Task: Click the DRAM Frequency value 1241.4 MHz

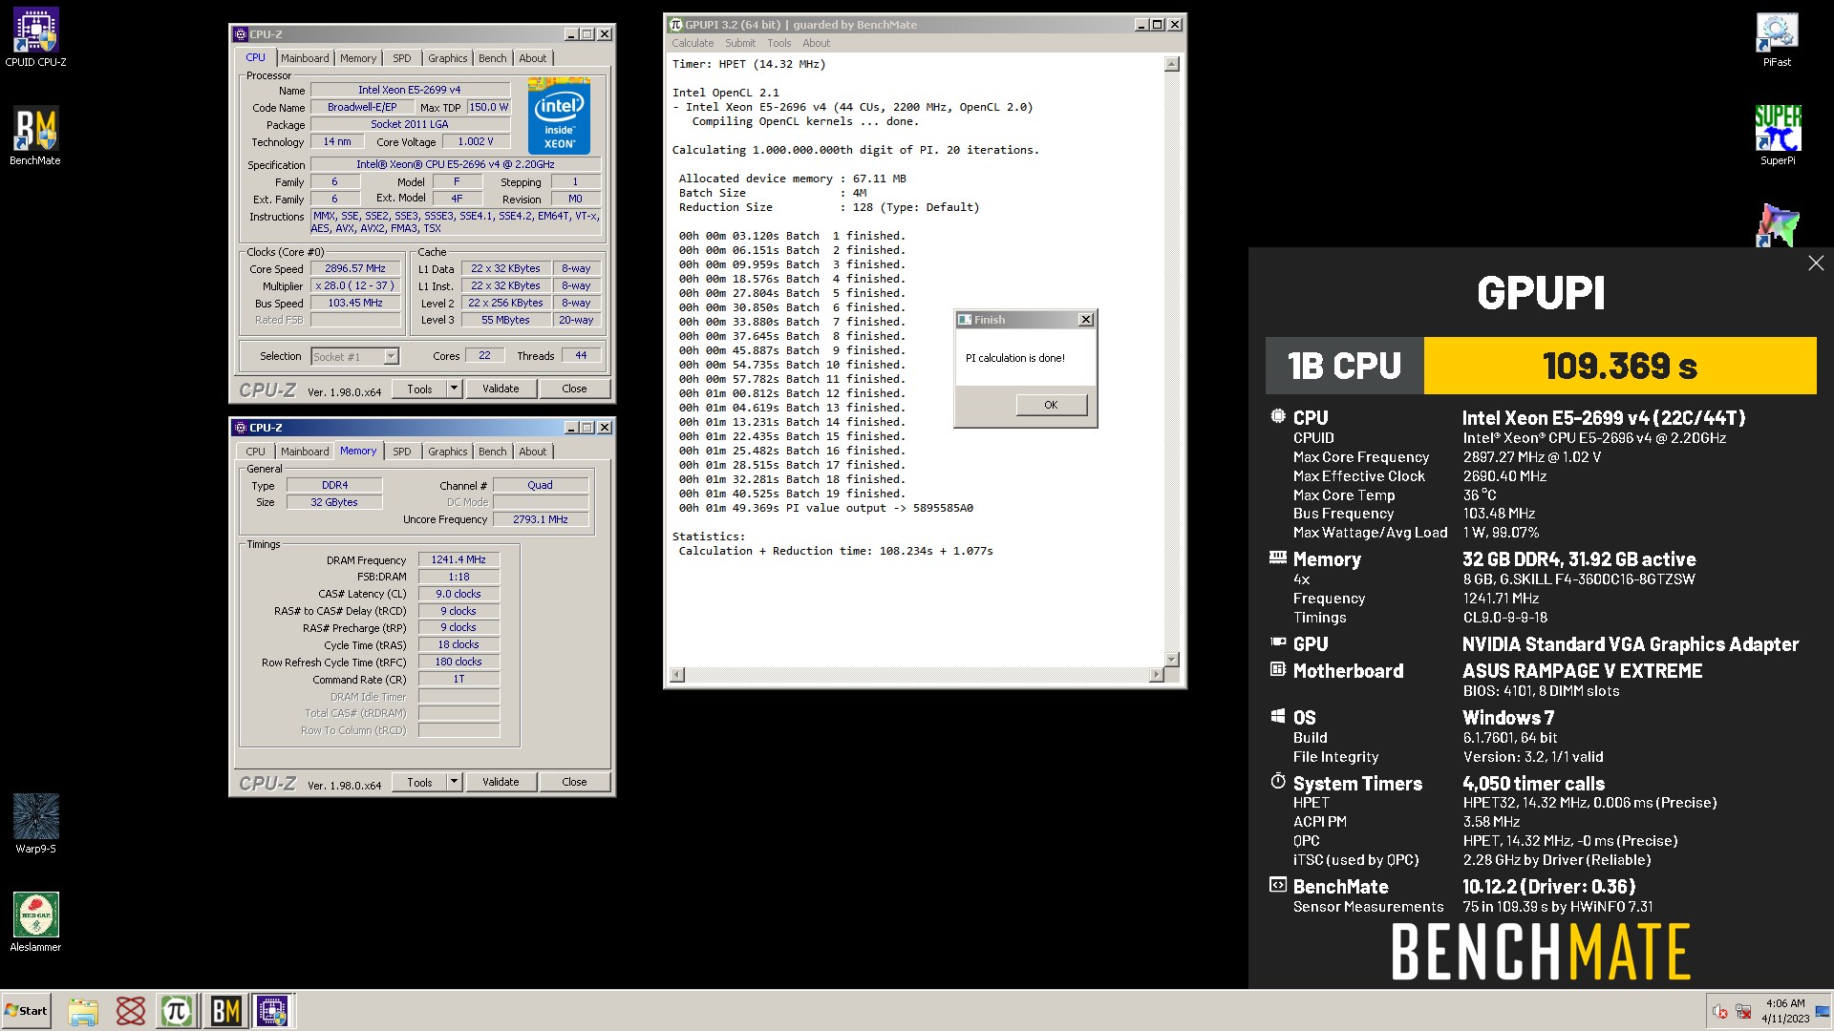Action: click(458, 560)
